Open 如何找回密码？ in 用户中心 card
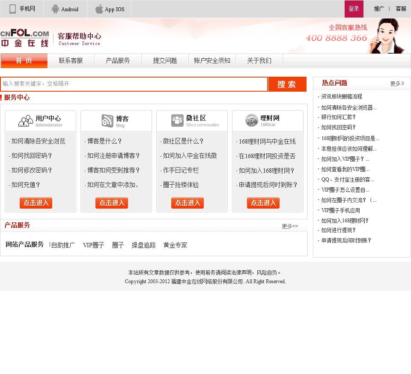411x374 pixels. click(31, 156)
